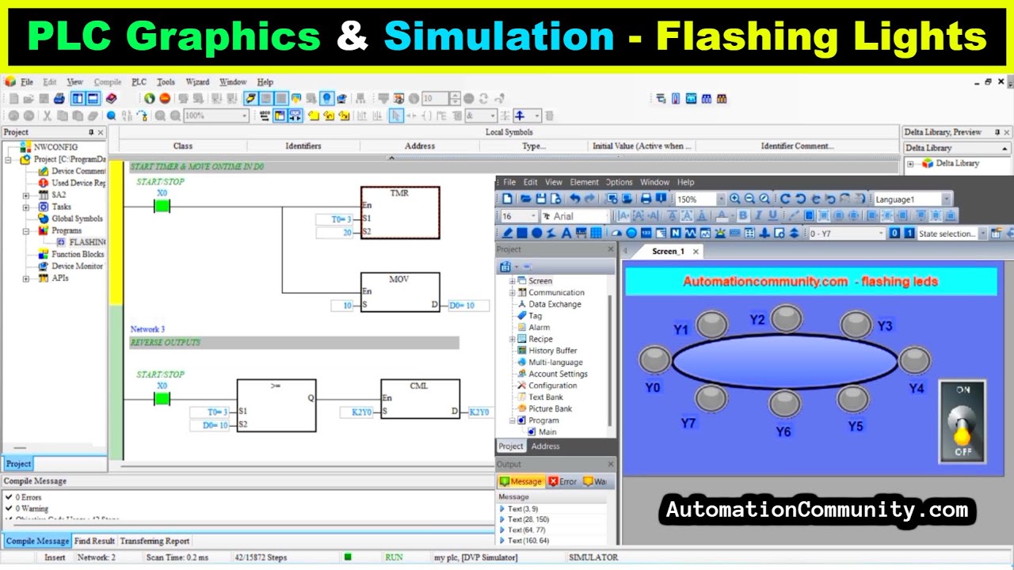Image resolution: width=1014 pixels, height=570 pixels.
Task: Select Tasks in the PLC project tree
Action: 61,207
